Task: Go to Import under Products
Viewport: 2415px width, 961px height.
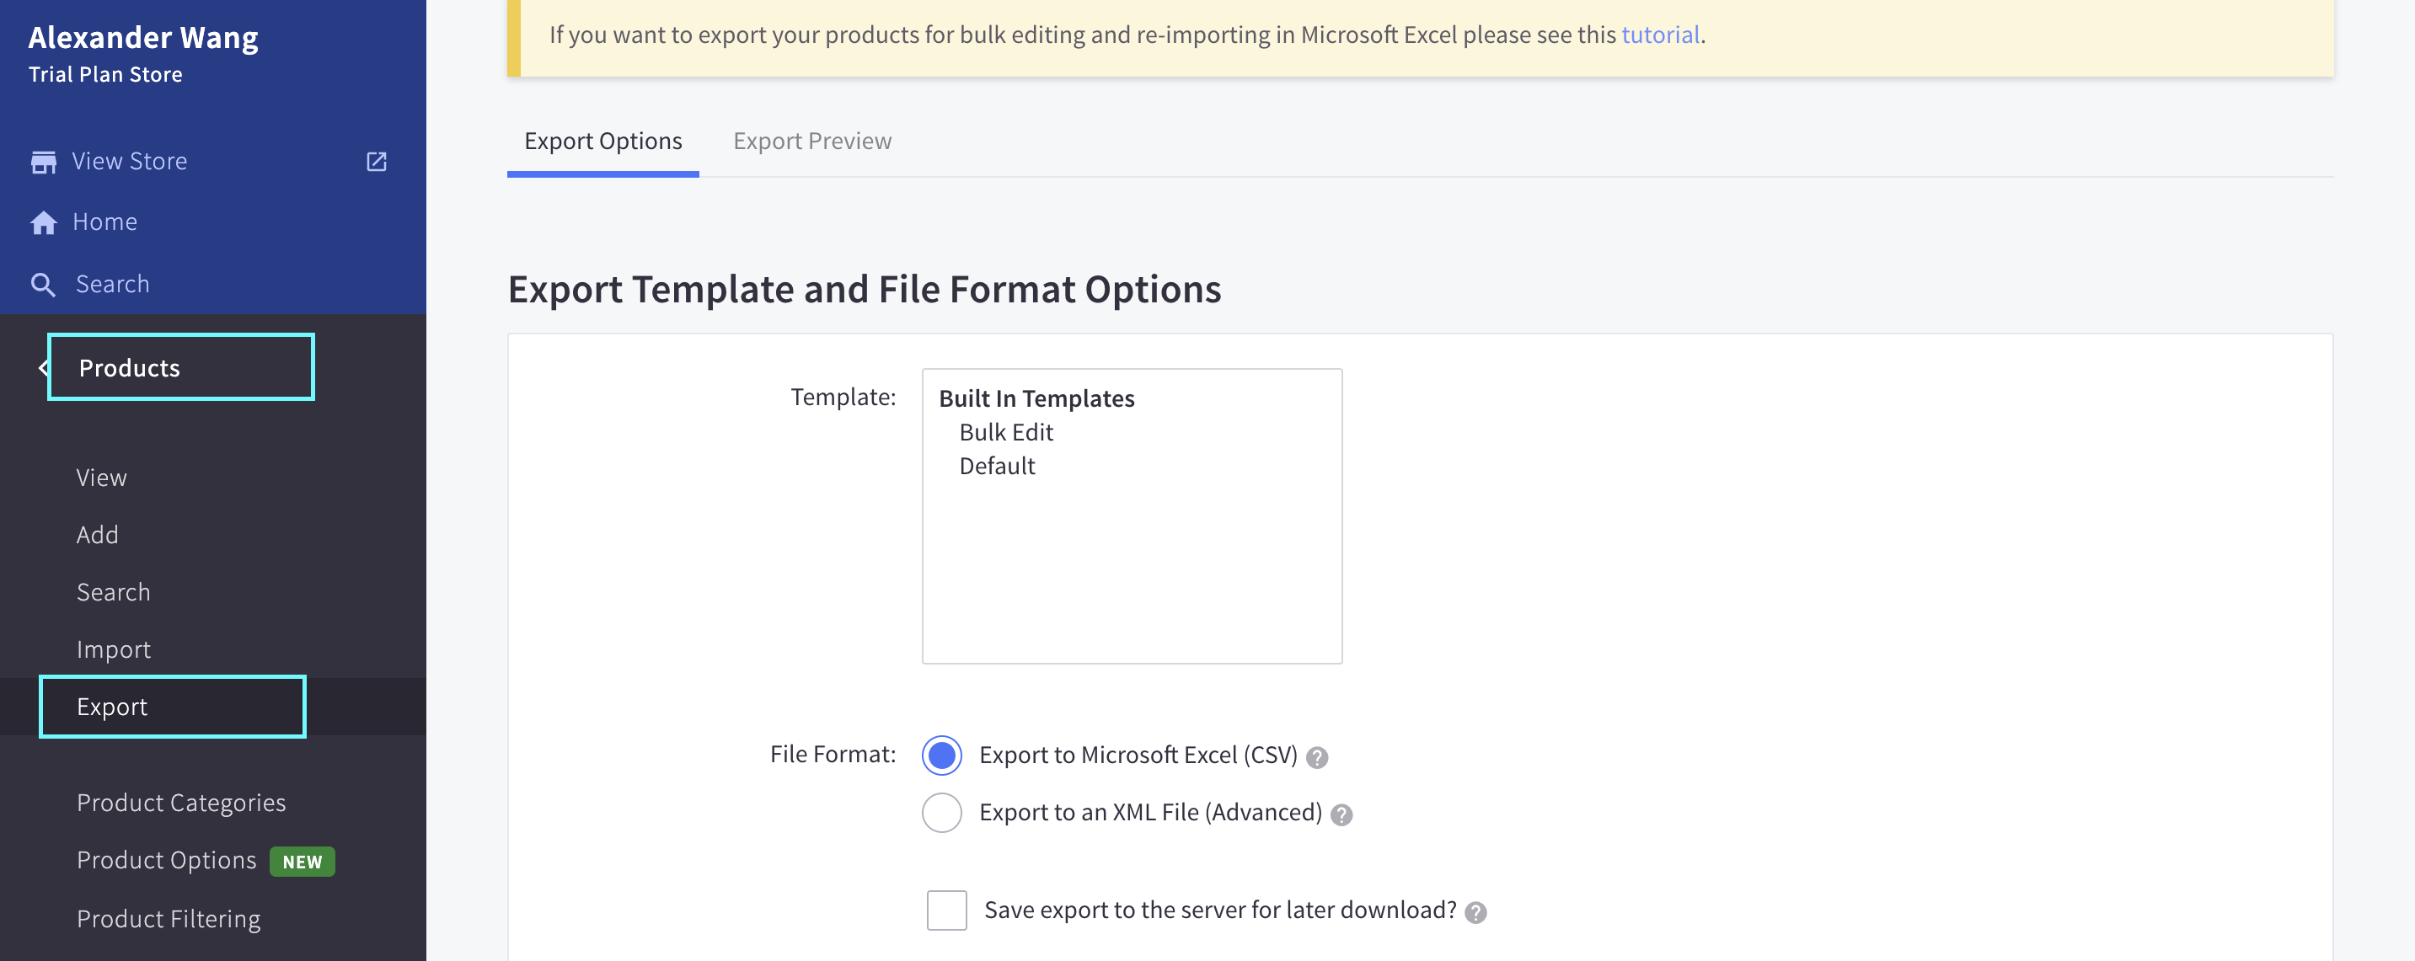Action: click(x=114, y=649)
